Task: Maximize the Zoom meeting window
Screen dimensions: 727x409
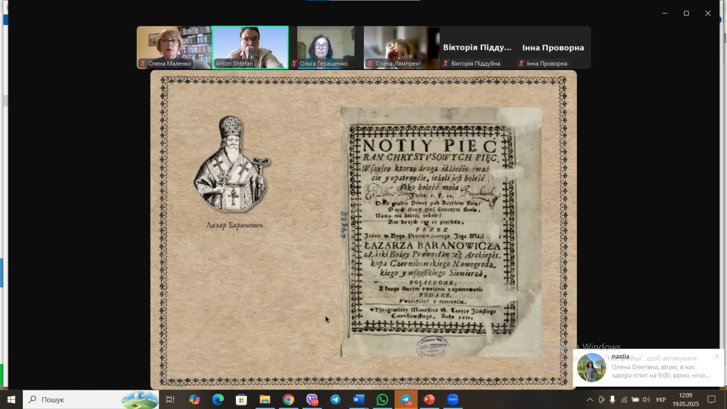Action: point(687,13)
